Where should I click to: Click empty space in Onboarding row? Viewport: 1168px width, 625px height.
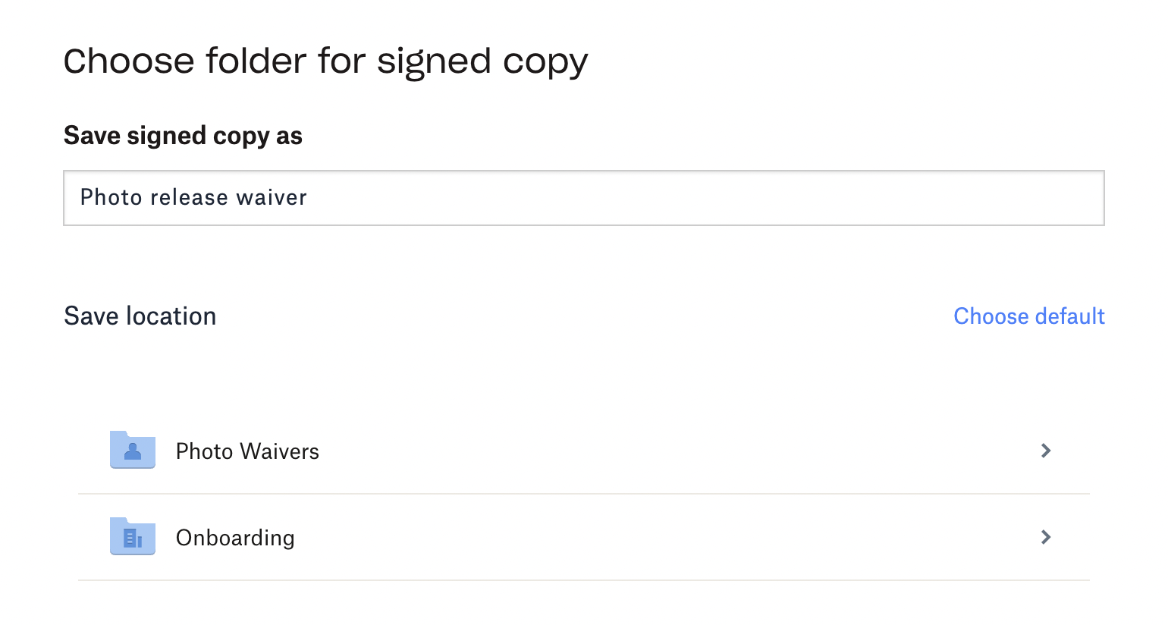tap(645, 538)
